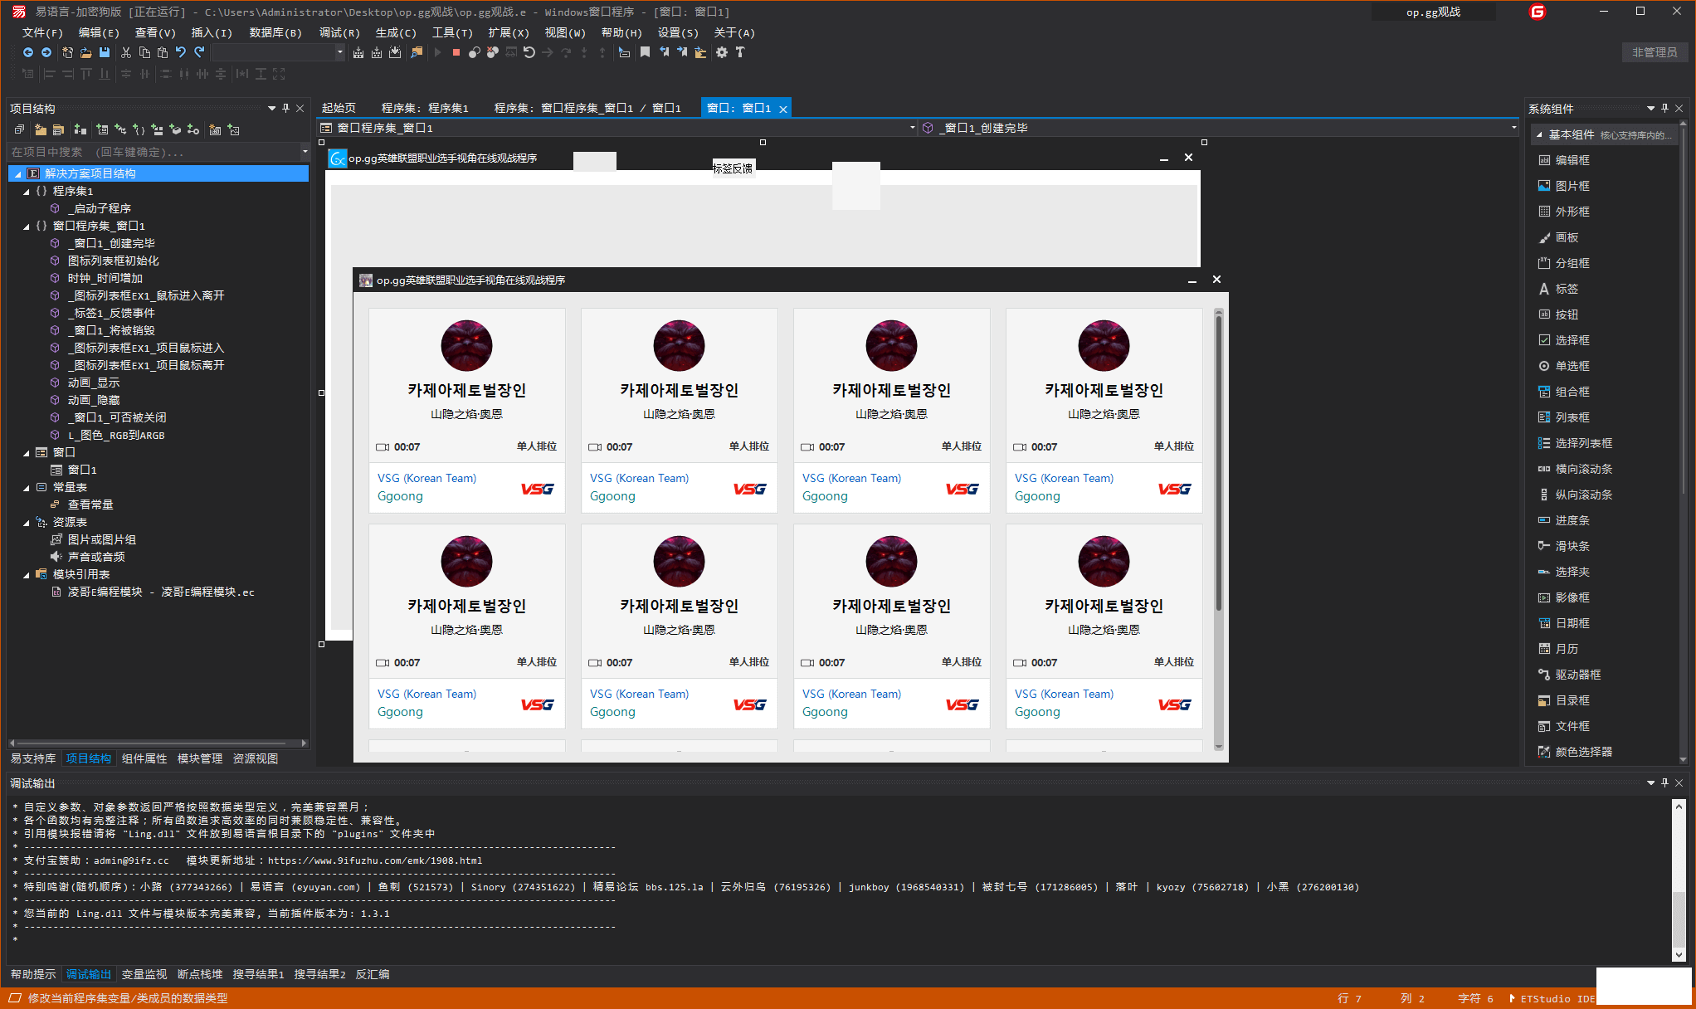
Task: Click the redo arrow icon
Action: click(199, 52)
